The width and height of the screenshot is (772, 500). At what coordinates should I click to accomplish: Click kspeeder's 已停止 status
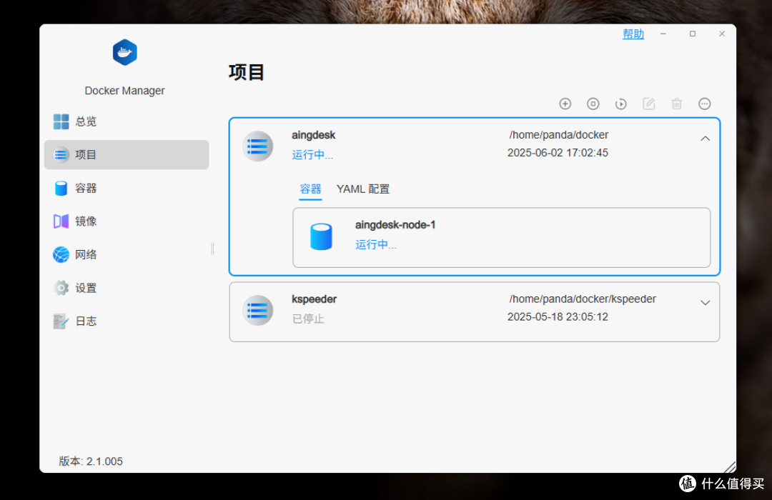308,319
